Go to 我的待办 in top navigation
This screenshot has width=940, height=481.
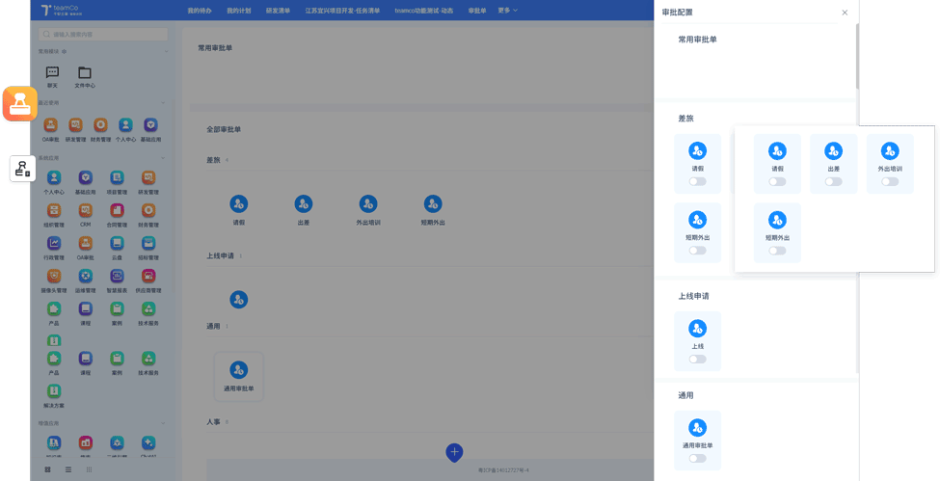tap(200, 11)
